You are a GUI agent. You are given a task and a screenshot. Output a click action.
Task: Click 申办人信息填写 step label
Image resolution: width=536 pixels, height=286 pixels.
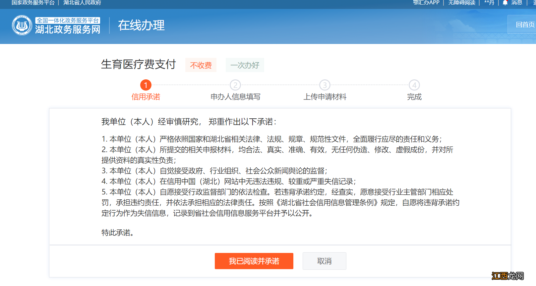[235, 97]
